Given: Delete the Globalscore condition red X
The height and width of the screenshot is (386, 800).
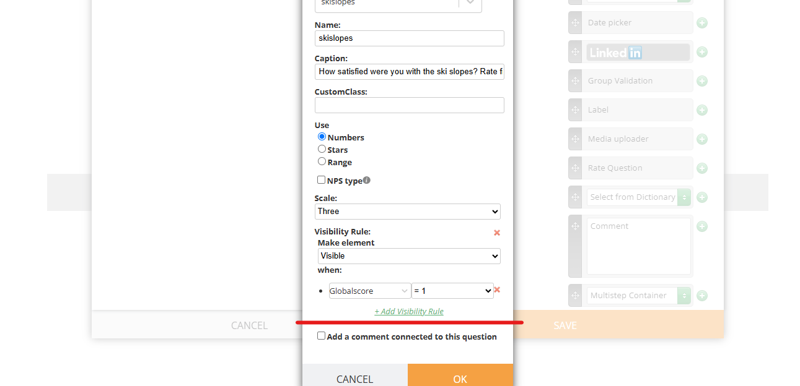Looking at the screenshot, I should [497, 289].
